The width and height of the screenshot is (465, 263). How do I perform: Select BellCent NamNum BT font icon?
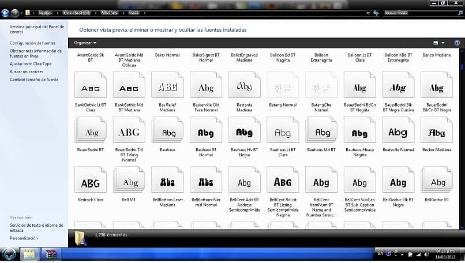tap(321, 180)
